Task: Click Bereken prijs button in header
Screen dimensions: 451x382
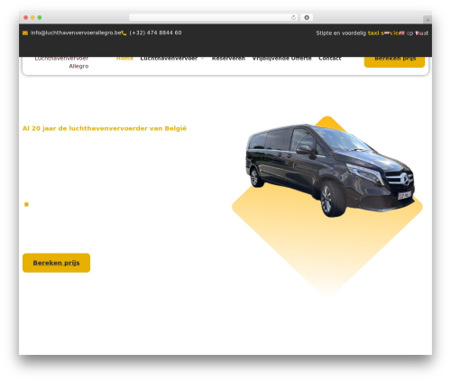Action: pyautogui.click(x=394, y=61)
